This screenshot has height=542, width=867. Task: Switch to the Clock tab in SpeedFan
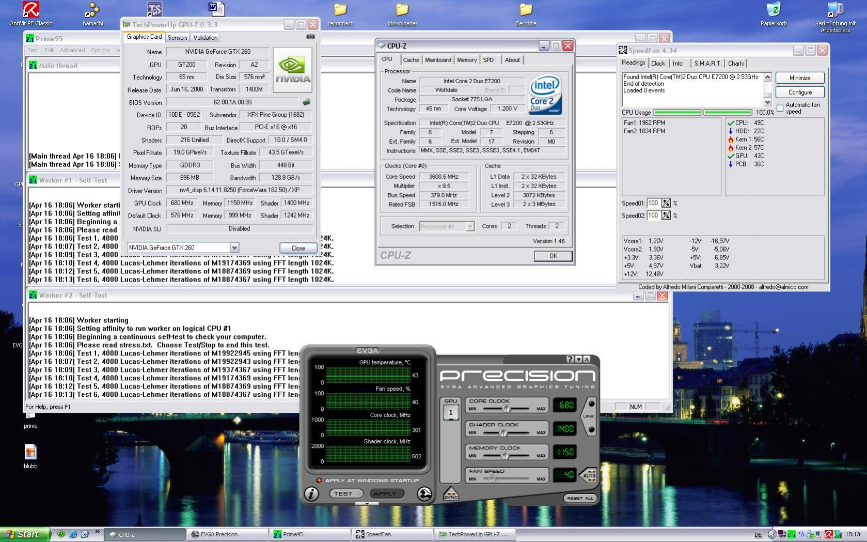pos(658,64)
